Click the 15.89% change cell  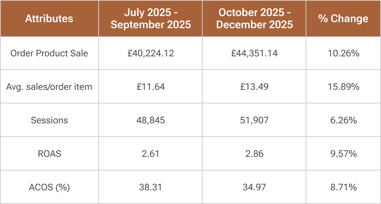[343, 87]
